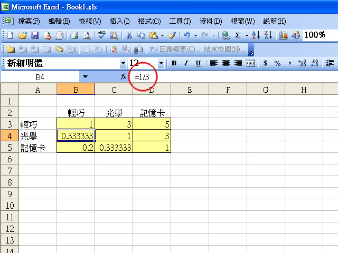The image size is (338, 253).
Task: Align text right
Action: tap(238, 63)
